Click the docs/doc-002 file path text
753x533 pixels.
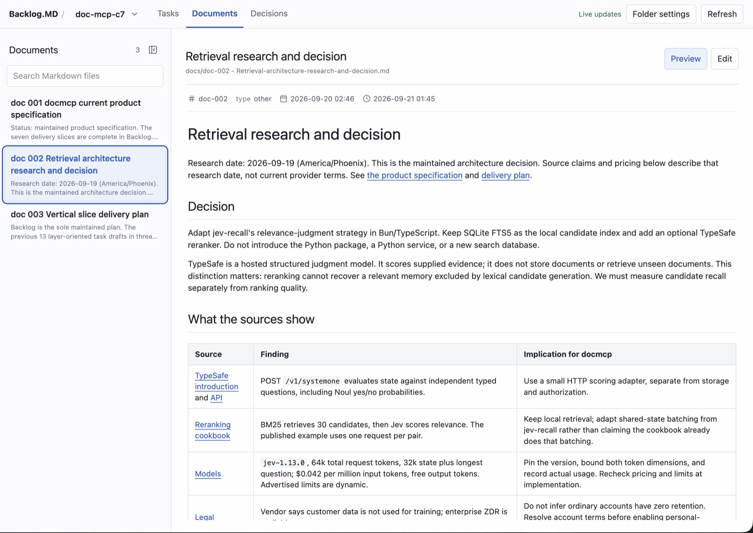[287, 71]
